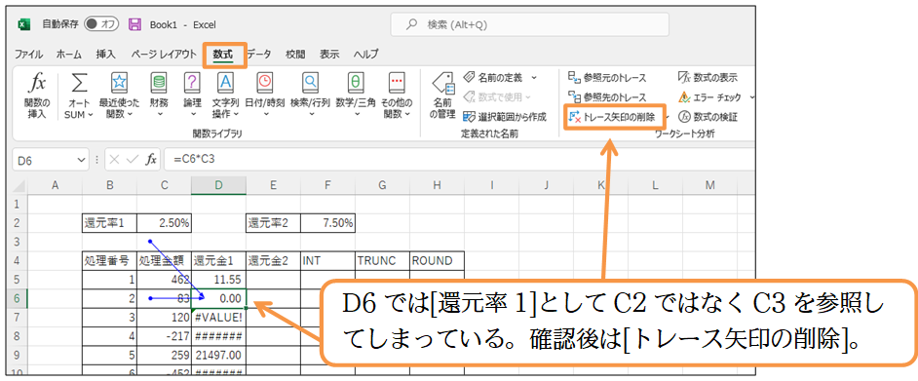Select header cell TRUNC
Viewport: 918px width, 381px height.
point(382,260)
